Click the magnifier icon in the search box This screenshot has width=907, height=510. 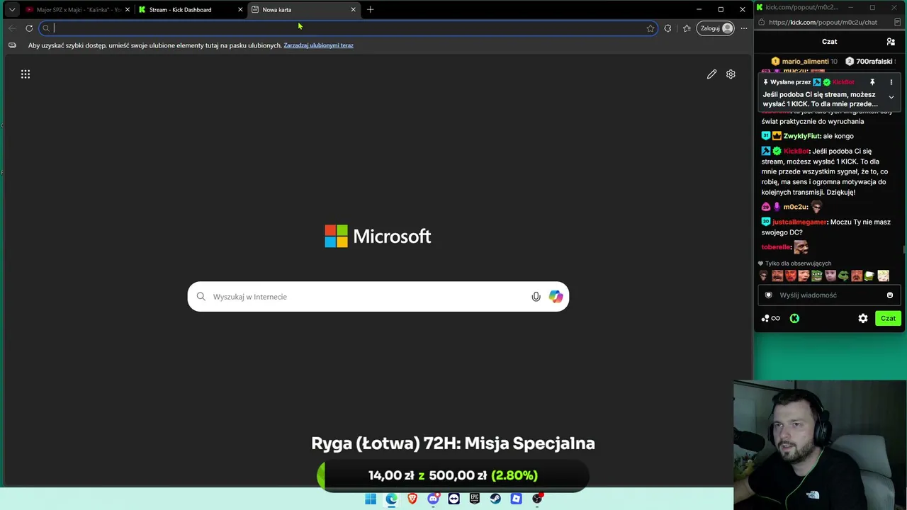201,297
